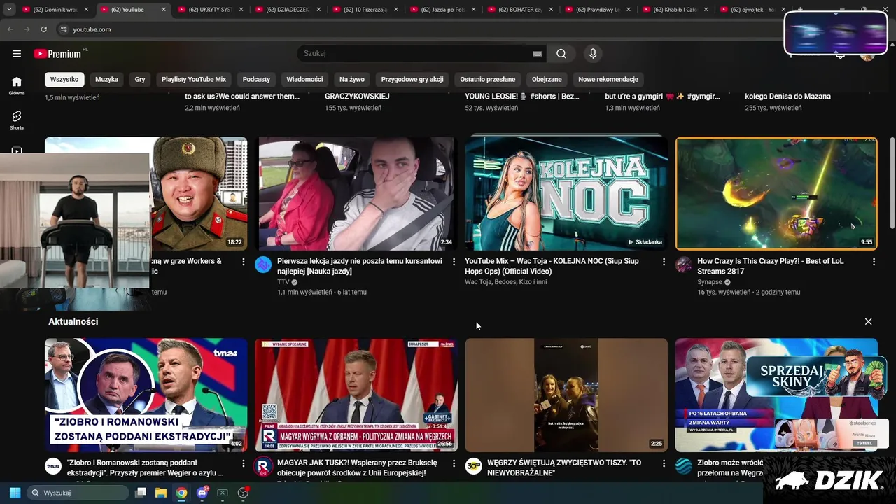Open 'WĘGRZY ŚWIĘTUJĄ ZWYCIĘSTWO TISZY' title
896x504 pixels.
pyautogui.click(x=564, y=468)
